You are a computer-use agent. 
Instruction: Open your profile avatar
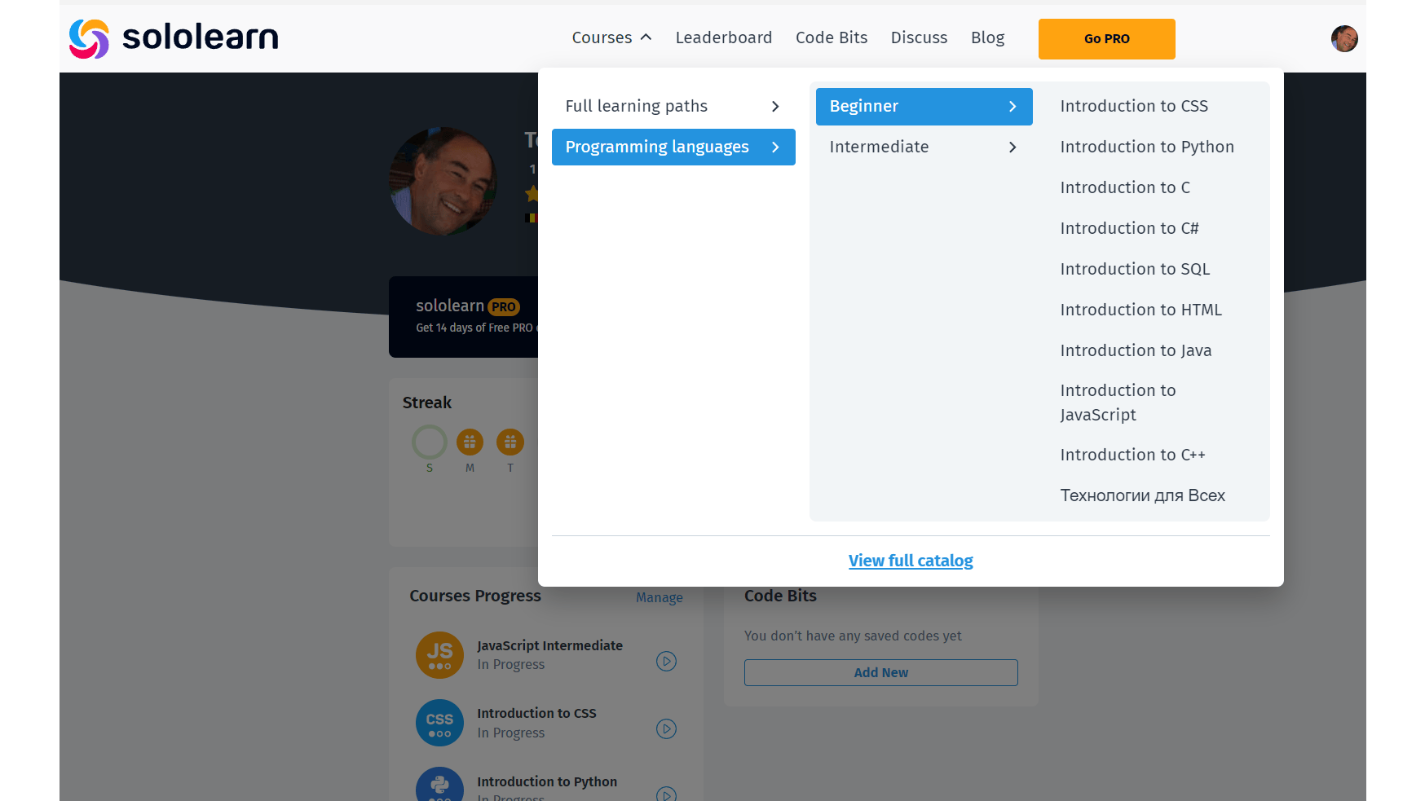[x=1344, y=38]
